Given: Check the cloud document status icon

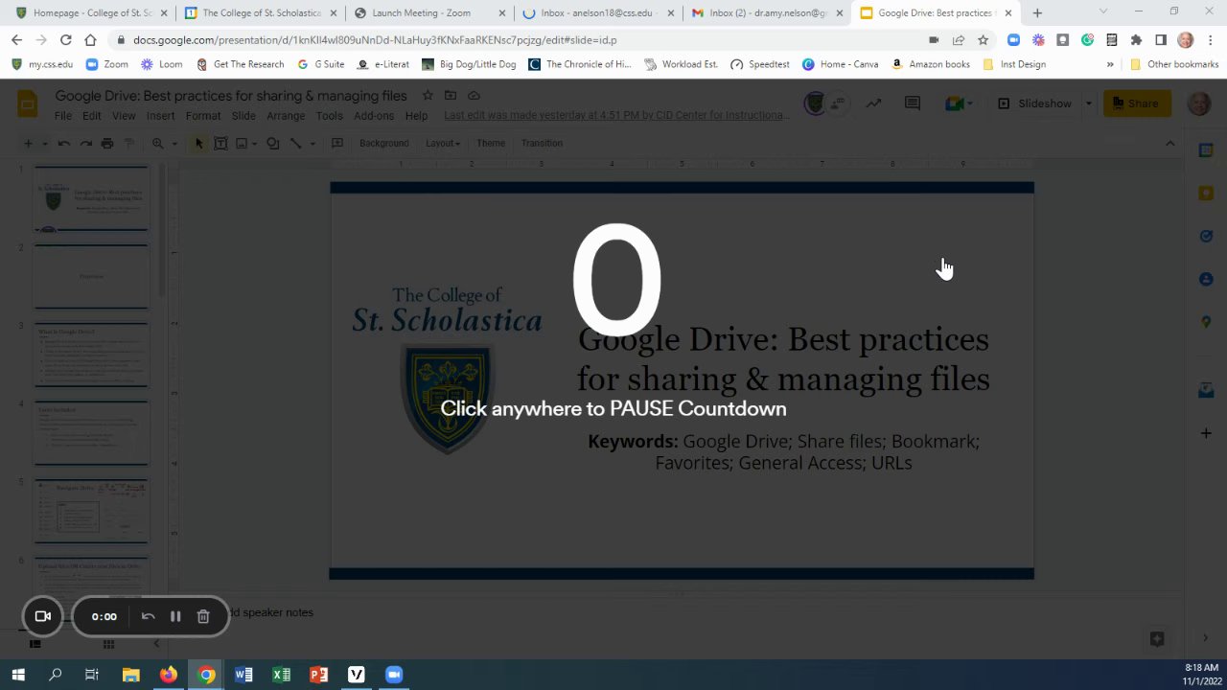Looking at the screenshot, I should click(474, 95).
